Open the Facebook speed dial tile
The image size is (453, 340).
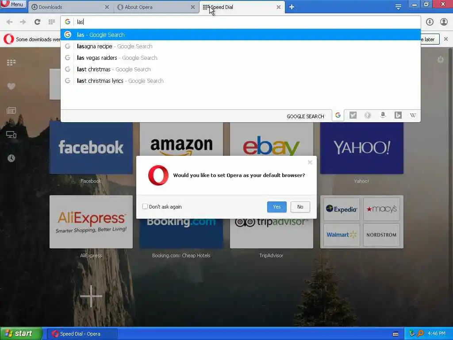[91, 148]
